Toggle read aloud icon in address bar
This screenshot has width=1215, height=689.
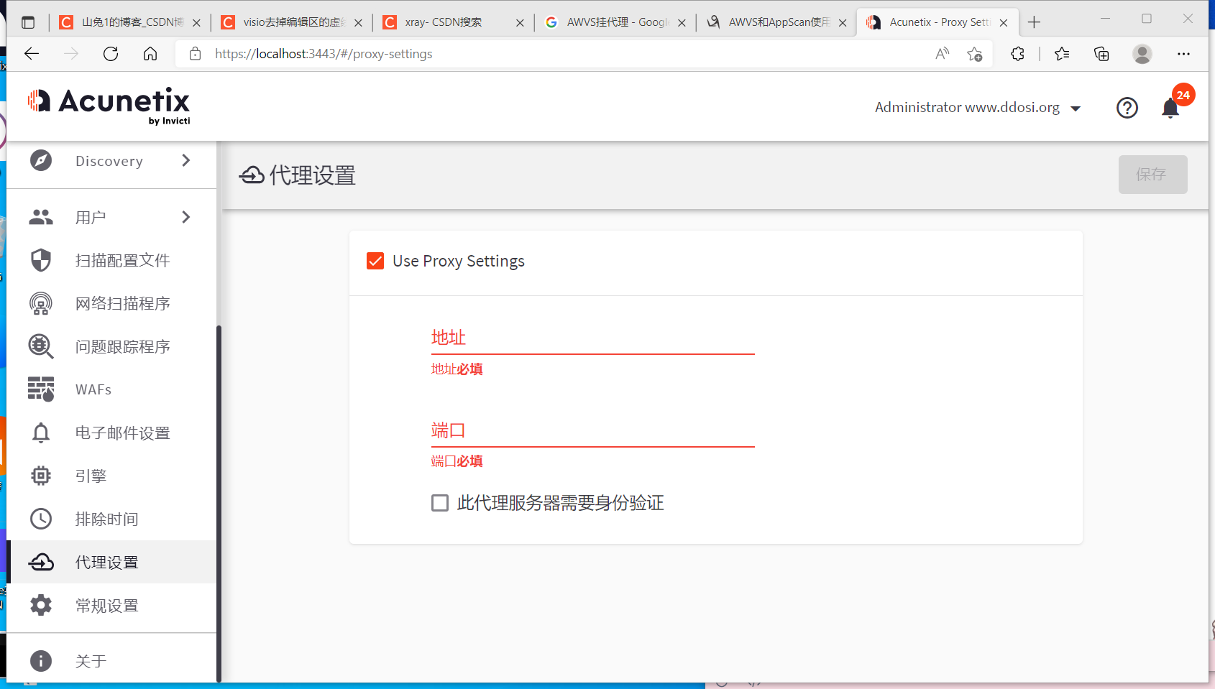942,54
